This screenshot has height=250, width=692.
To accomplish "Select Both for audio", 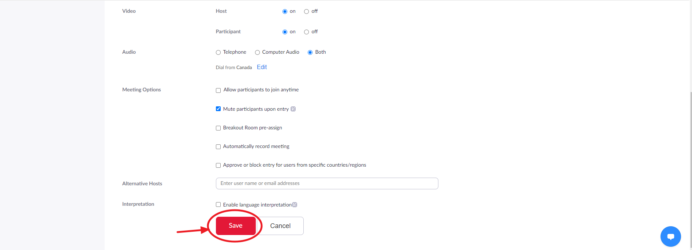I will (310, 52).
